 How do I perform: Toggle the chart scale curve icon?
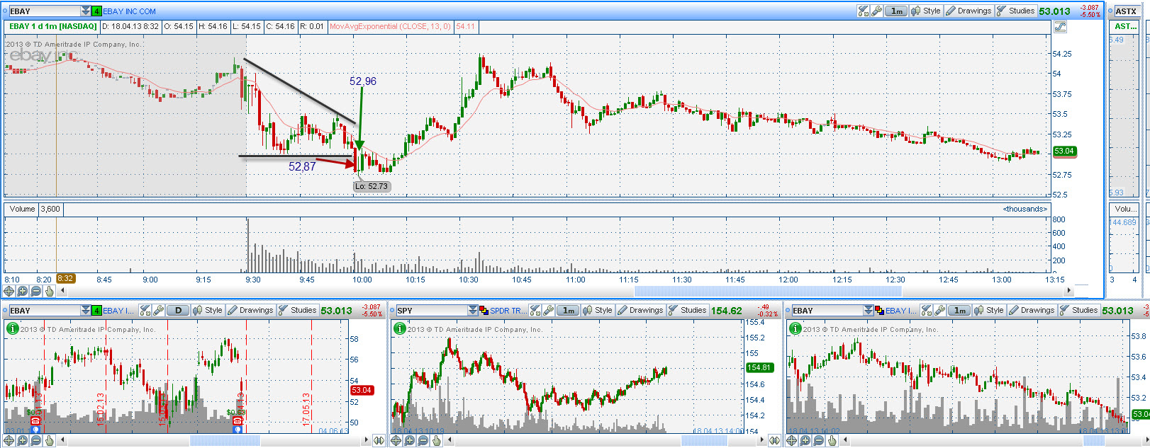coord(1060,27)
